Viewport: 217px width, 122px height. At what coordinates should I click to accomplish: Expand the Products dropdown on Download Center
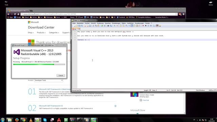click(x=41, y=33)
